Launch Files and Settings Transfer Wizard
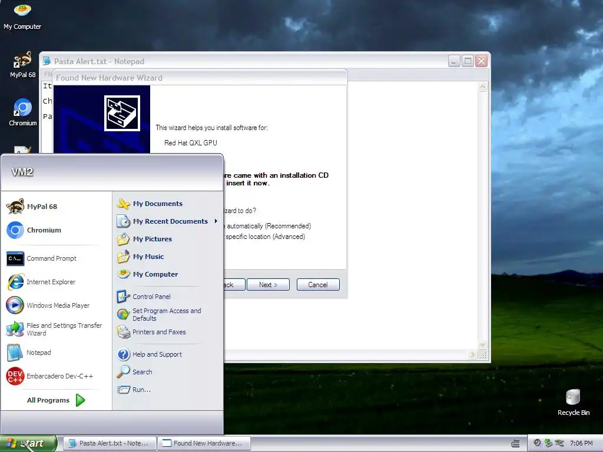Viewport: 603px width, 452px height. pyautogui.click(x=56, y=329)
